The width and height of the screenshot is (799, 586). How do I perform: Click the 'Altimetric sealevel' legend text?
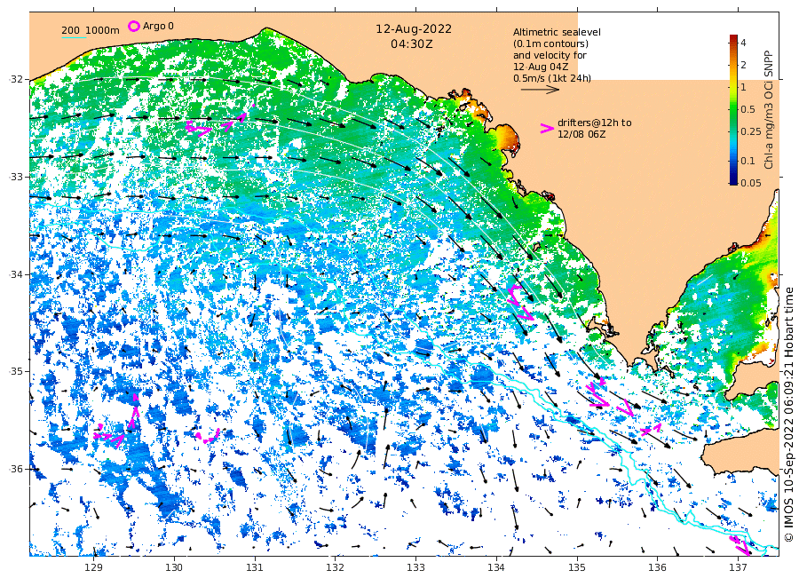(x=557, y=32)
